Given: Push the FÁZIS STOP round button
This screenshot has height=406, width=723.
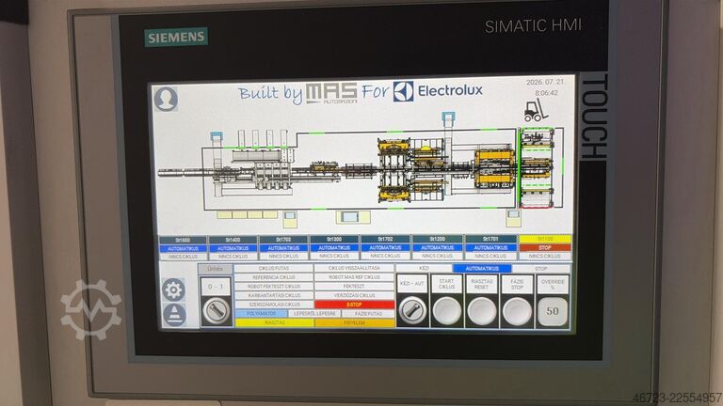Looking at the screenshot, I should click(x=517, y=311).
